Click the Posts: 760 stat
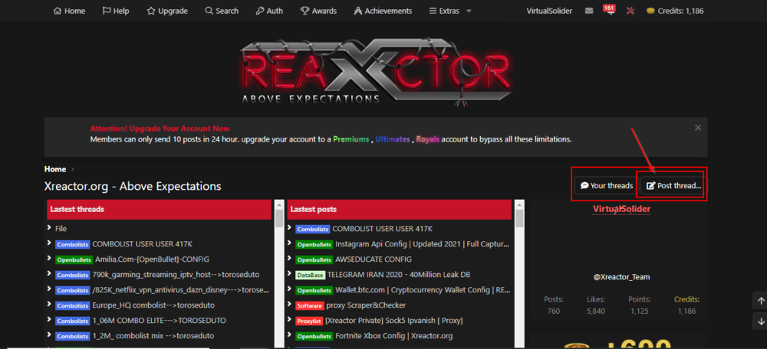 tap(554, 305)
